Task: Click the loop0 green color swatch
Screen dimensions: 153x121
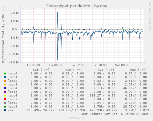Action: coord(5,74)
